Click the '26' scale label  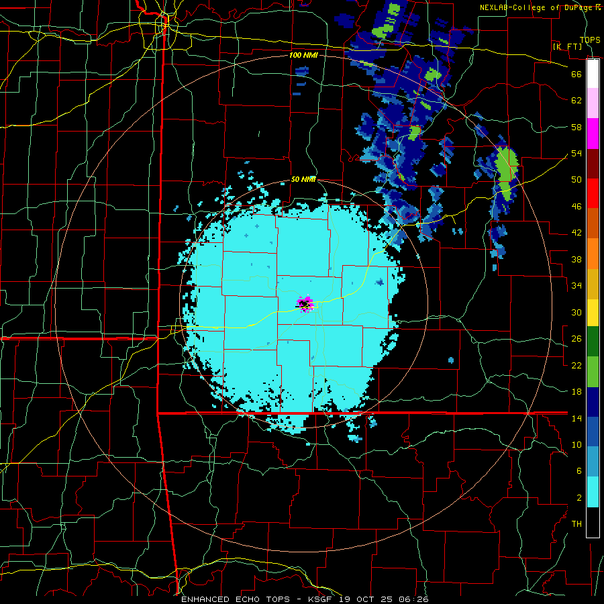576,339
